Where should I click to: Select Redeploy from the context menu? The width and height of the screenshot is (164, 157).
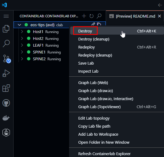117,47
